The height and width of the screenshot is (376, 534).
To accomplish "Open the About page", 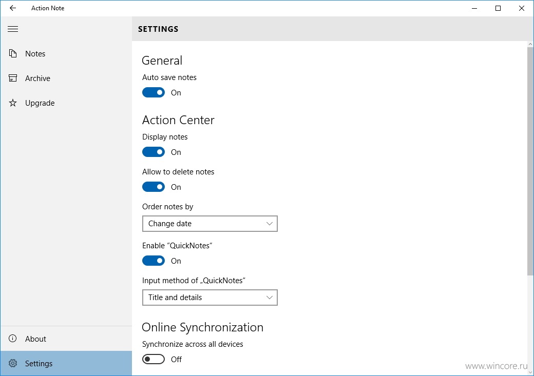I will point(66,339).
